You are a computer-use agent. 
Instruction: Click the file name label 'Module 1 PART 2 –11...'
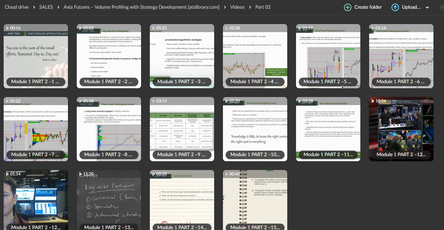[328, 154]
